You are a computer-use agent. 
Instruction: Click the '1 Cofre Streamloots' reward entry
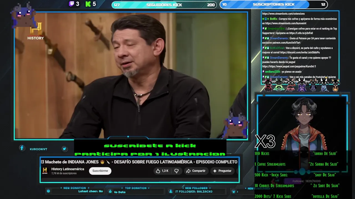270,164
